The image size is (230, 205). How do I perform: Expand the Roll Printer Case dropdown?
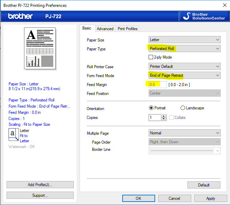185,67
